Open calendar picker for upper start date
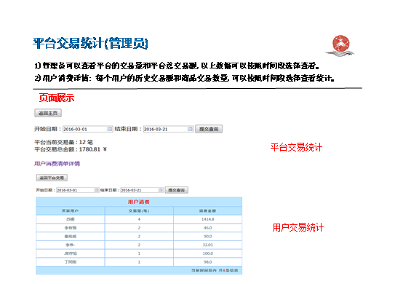The image size is (403, 284). tap(110, 129)
